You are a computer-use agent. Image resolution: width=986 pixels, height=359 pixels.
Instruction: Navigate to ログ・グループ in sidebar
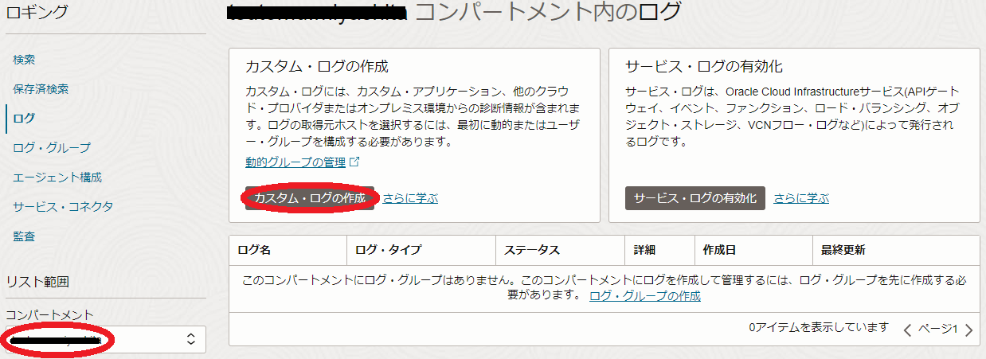(x=52, y=148)
